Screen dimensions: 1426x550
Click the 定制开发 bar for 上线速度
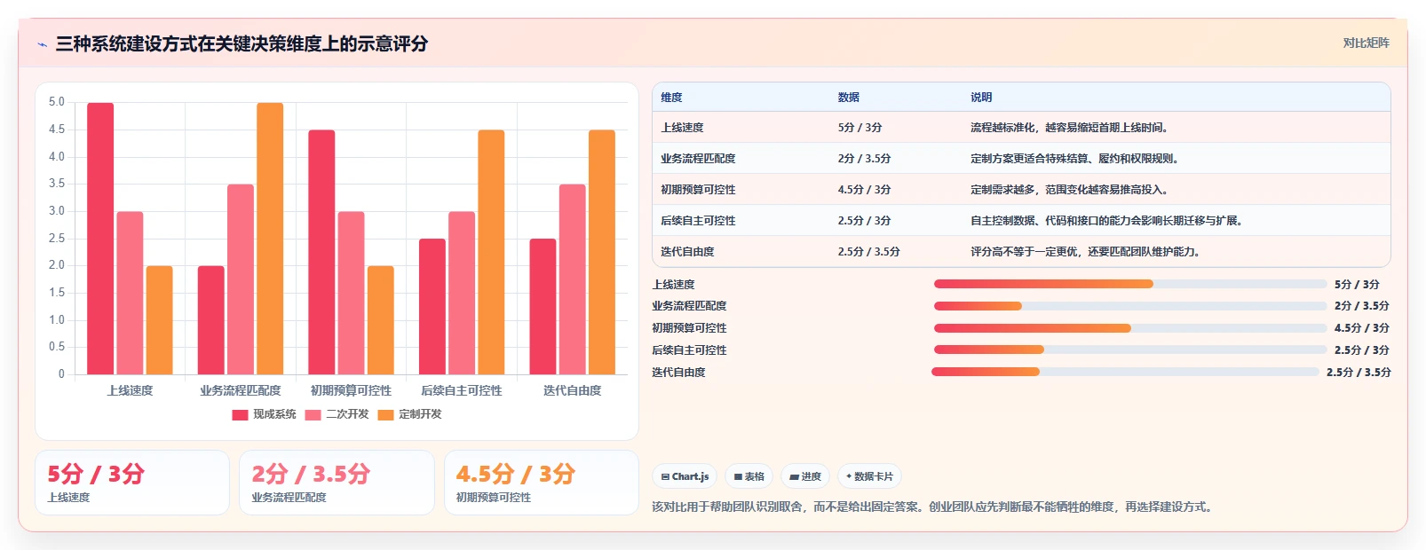160,320
